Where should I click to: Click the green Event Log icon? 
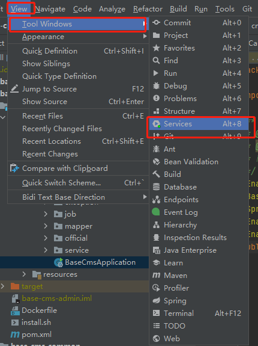156,212
